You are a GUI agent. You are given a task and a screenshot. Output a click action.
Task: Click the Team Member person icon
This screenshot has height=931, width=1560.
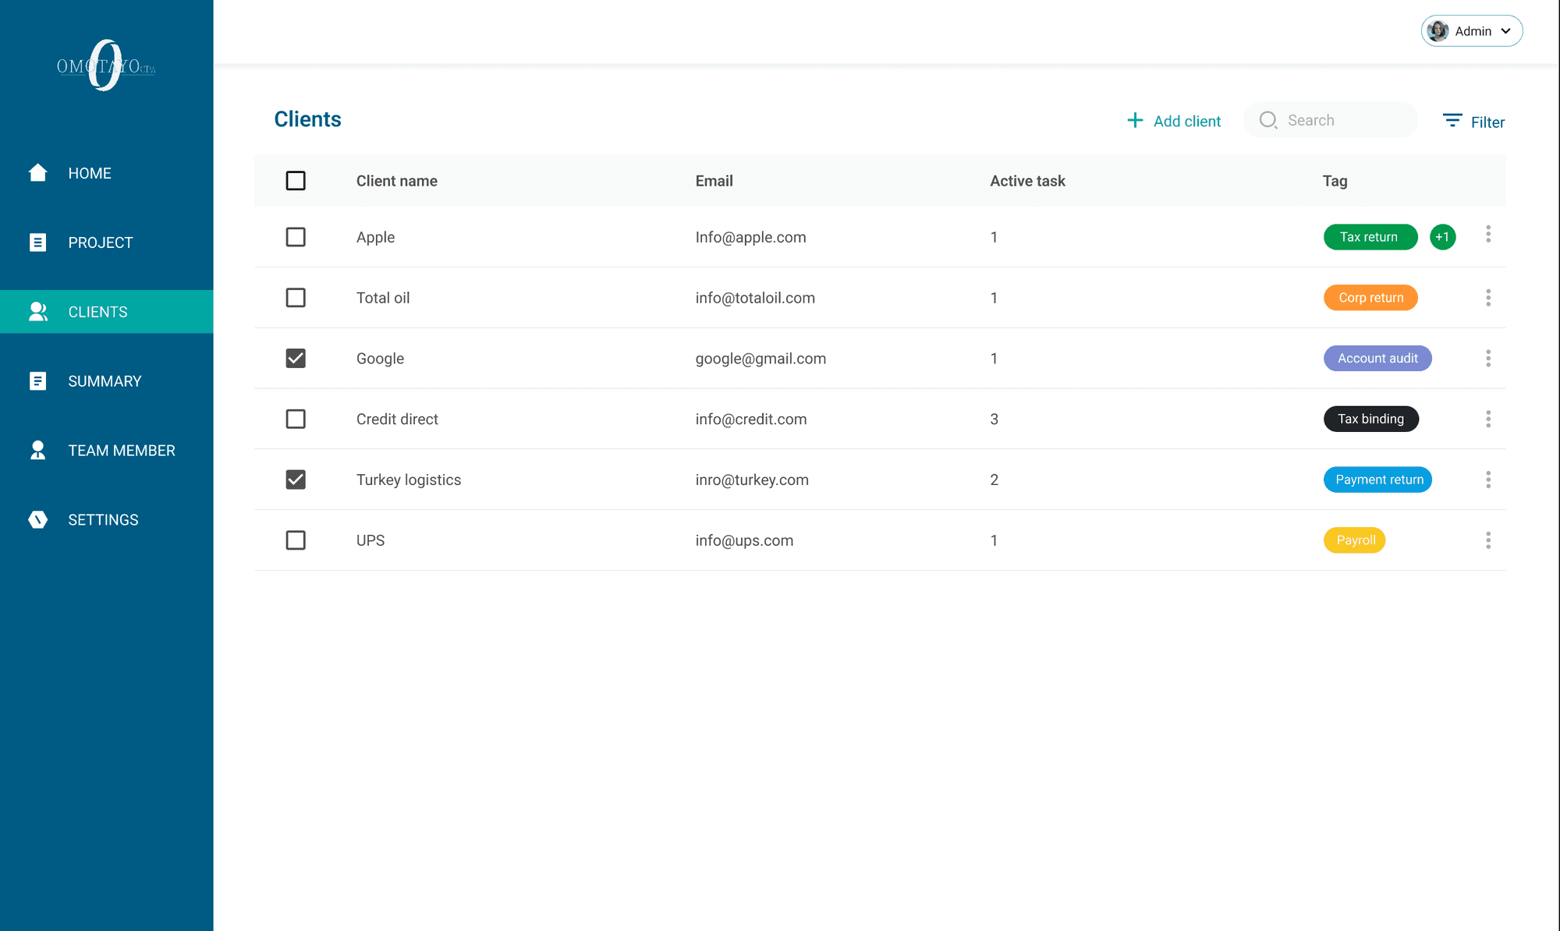click(x=37, y=450)
